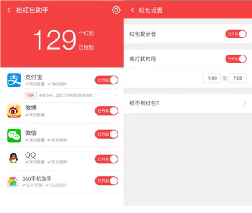This screenshot has width=252, height=213.
Task: Disable the 红包提示音 sound toggle
Action: (236, 34)
